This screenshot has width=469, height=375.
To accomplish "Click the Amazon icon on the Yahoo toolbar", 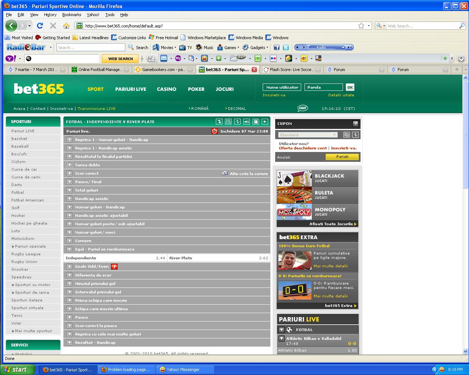I will click(x=318, y=58).
